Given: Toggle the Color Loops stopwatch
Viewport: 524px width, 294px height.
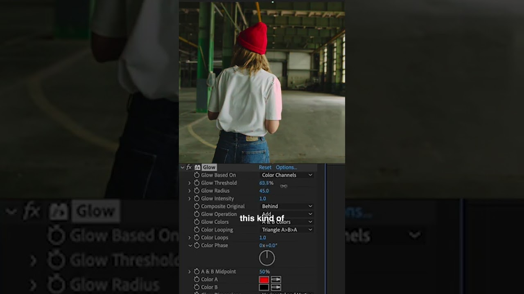Looking at the screenshot, I should pyautogui.click(x=196, y=237).
